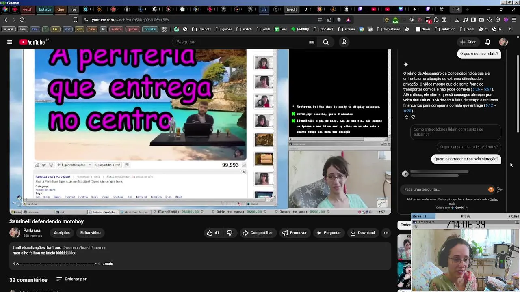Open the Brave main menu icon
Screen dimensions: 520x292
click(x=514, y=19)
